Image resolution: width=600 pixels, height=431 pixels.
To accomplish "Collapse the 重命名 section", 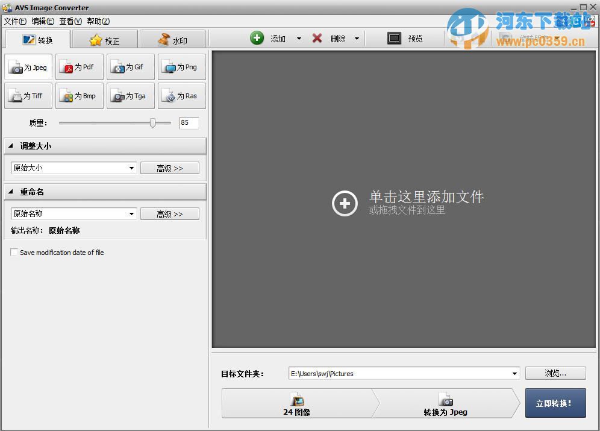I will coord(10,192).
